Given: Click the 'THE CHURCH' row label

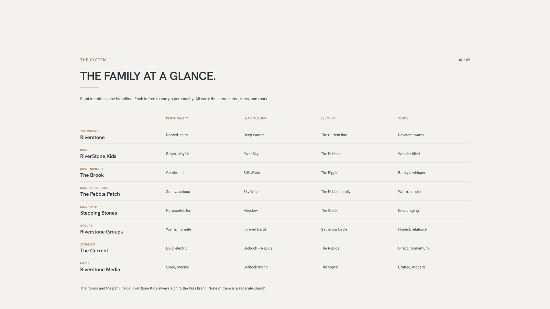Looking at the screenshot, I should pos(90,131).
